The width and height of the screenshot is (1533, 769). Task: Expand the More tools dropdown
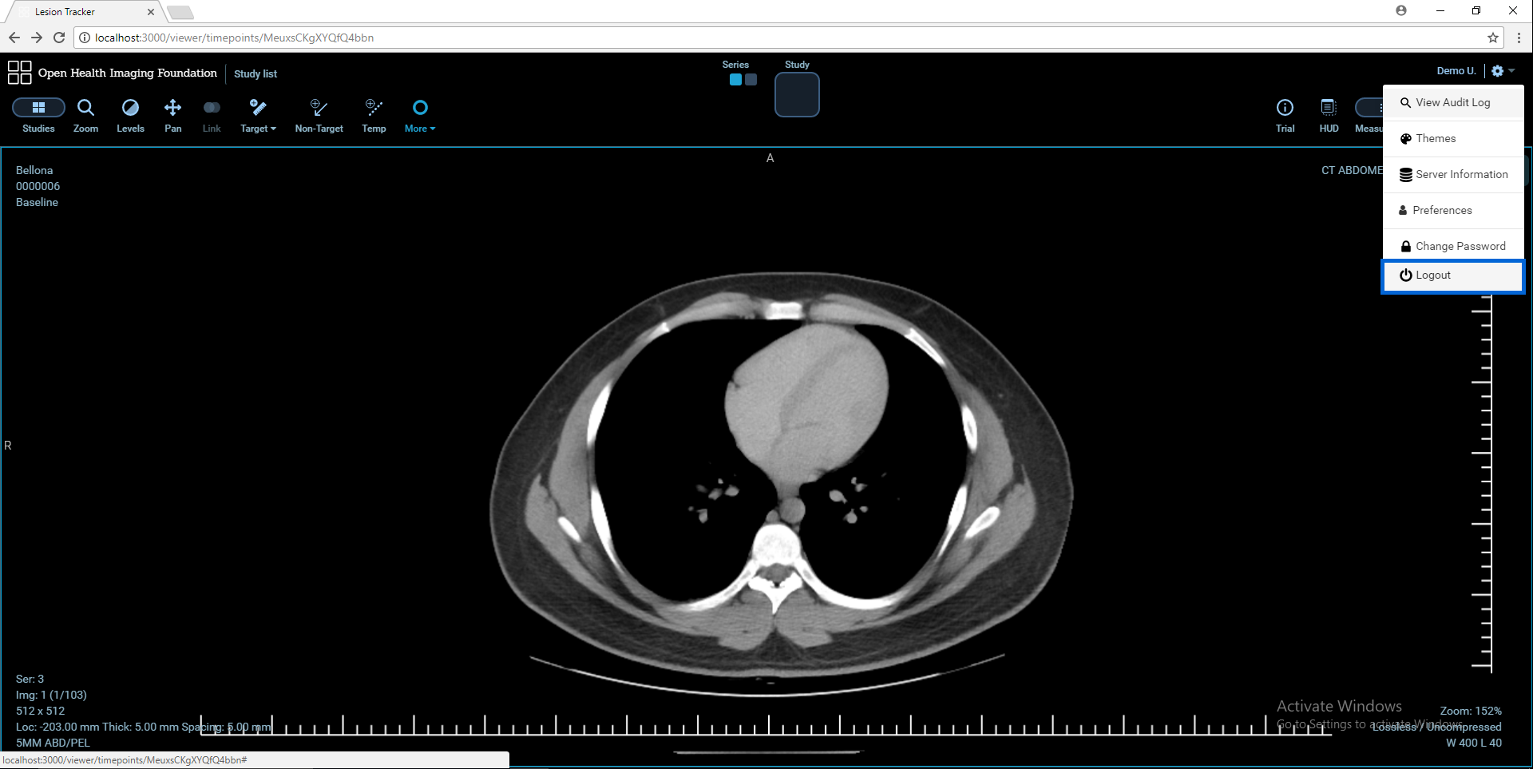click(x=420, y=115)
